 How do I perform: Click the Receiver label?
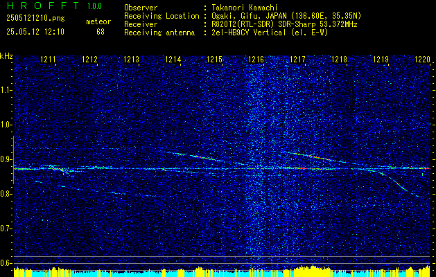tap(141, 24)
